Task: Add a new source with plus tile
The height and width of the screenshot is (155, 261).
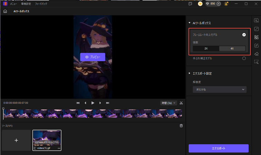Action: tap(16, 141)
